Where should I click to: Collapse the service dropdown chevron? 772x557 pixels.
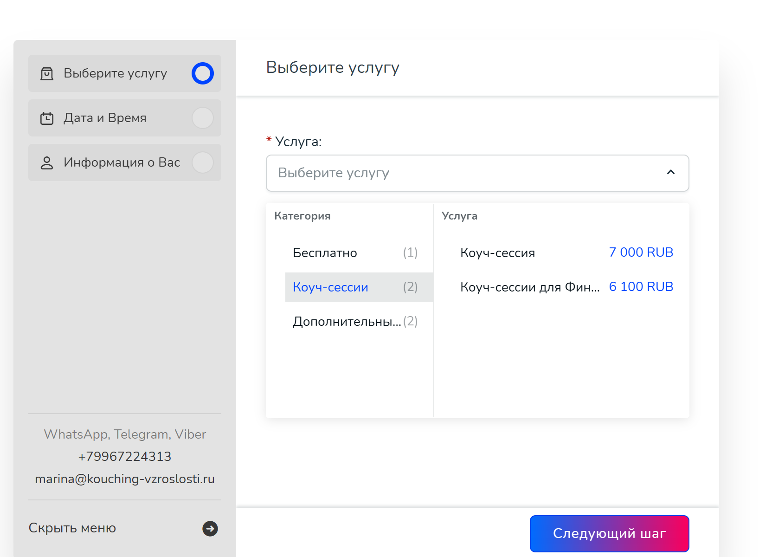click(x=670, y=173)
